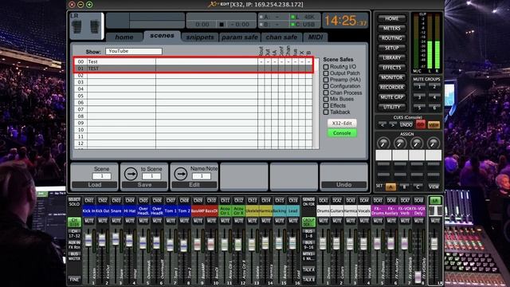Select the Console scene target button
This screenshot has width=510, height=287.
tap(342, 133)
